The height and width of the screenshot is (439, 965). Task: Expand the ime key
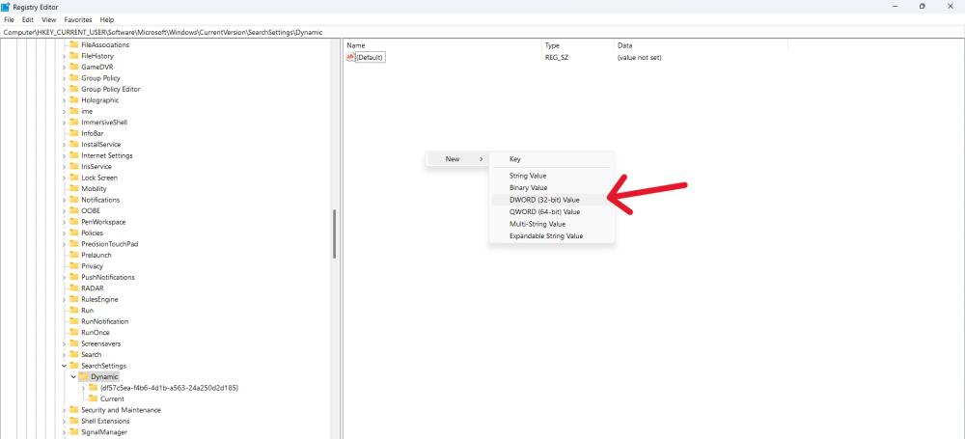64,112
